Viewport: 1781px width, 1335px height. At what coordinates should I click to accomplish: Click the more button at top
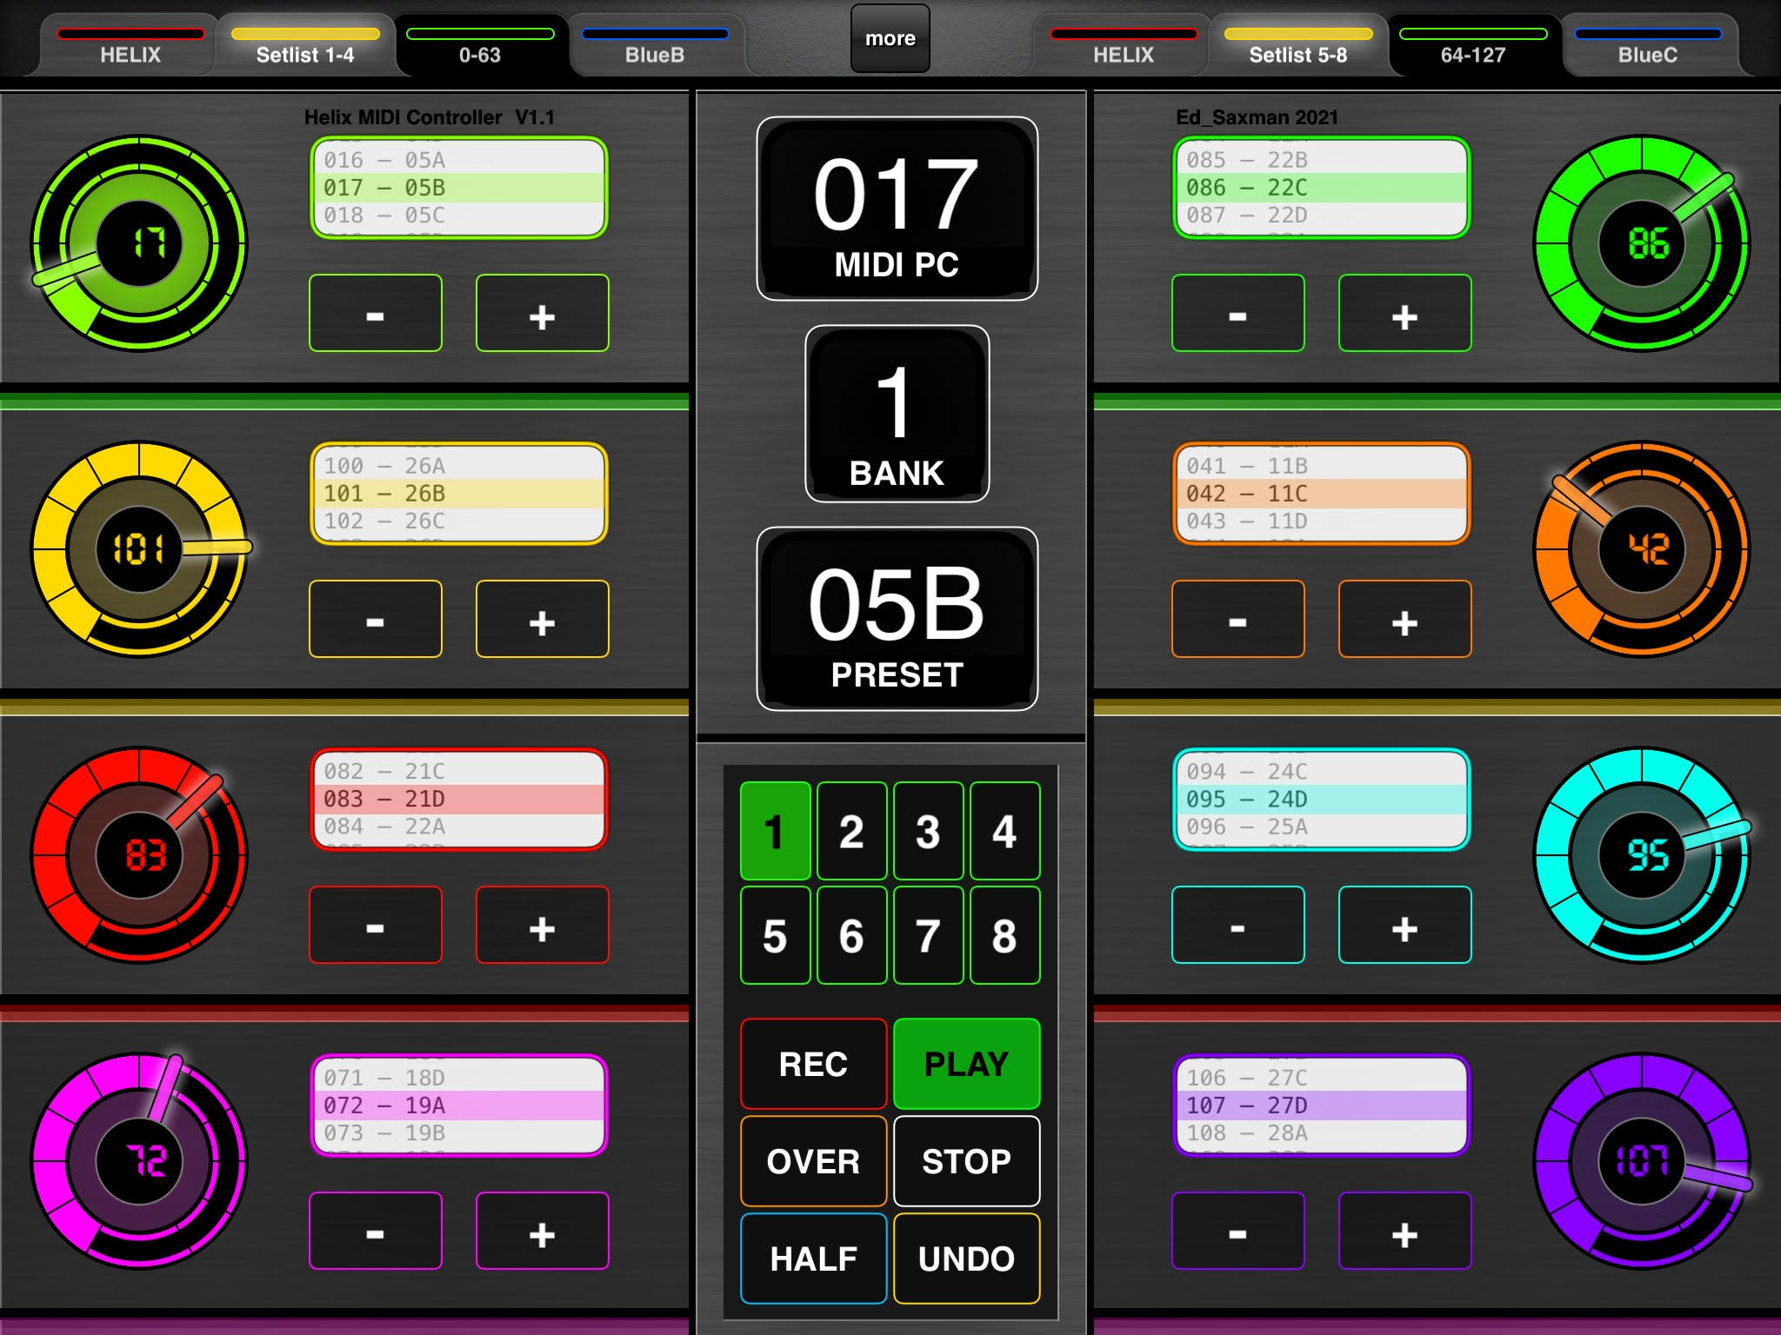click(890, 38)
